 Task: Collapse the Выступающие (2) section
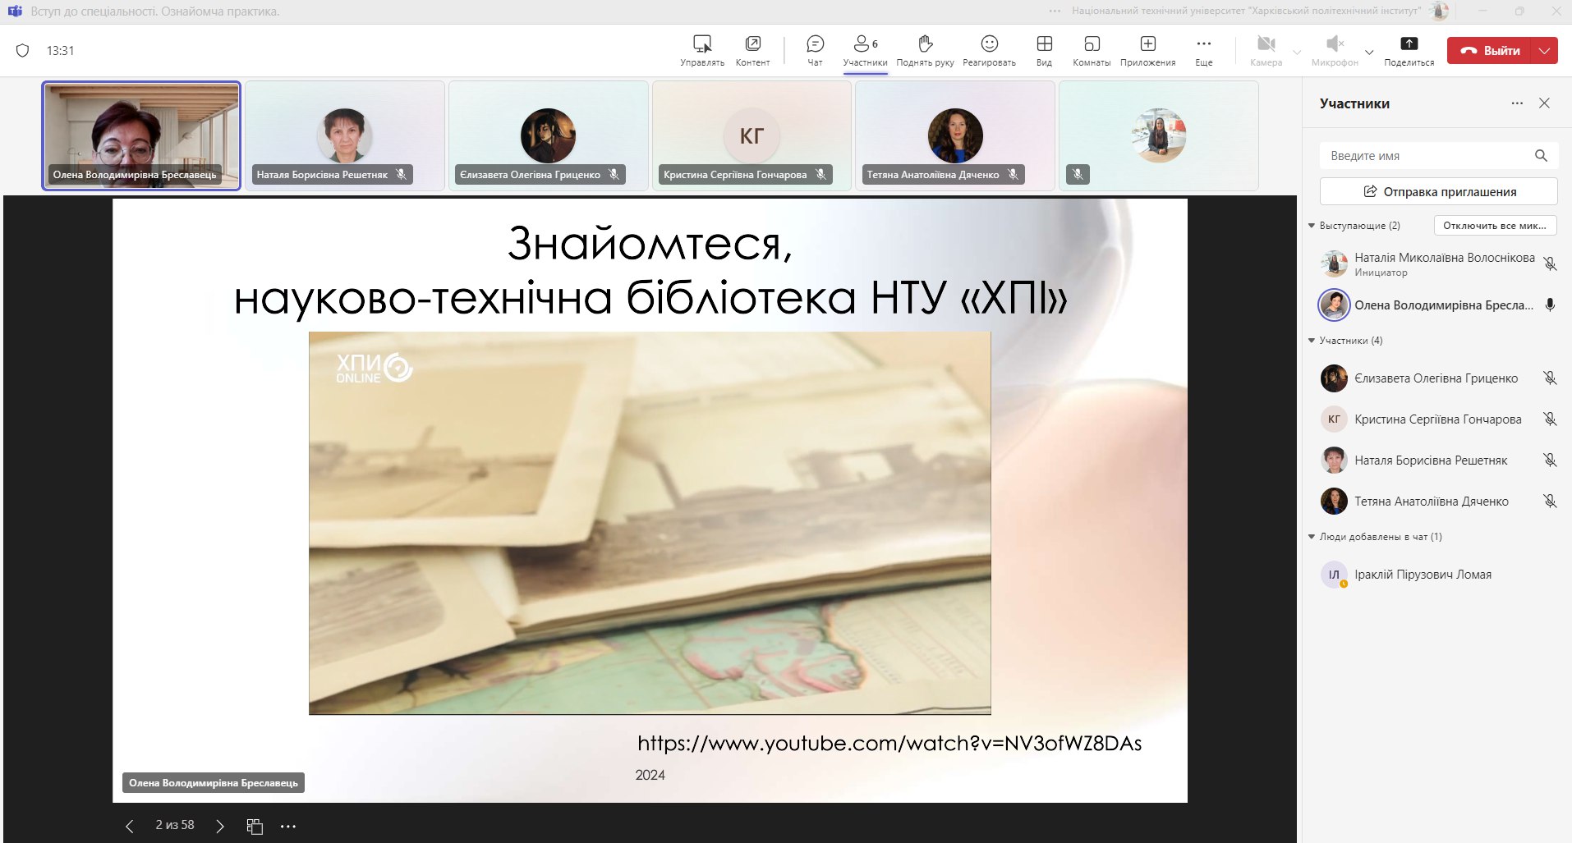pos(1312,226)
